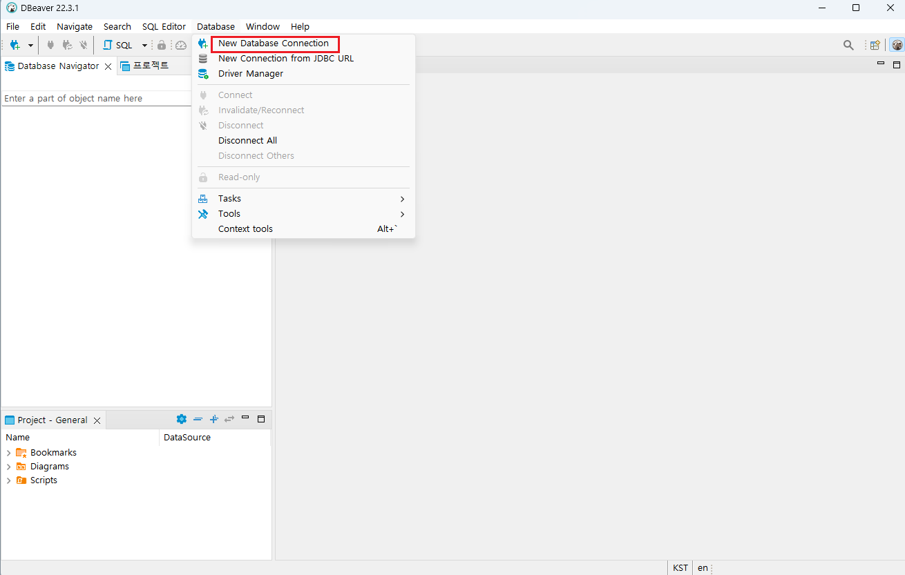
Task: Click the Open Perspective icon at top right
Action: 875,46
